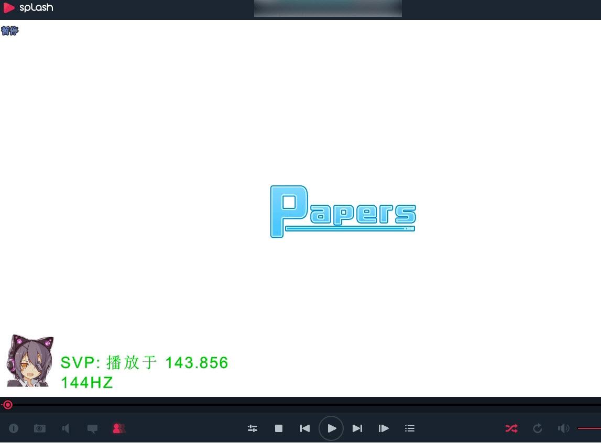Open the file info icon
Viewport: 601px width, 443px height.
tap(14, 428)
